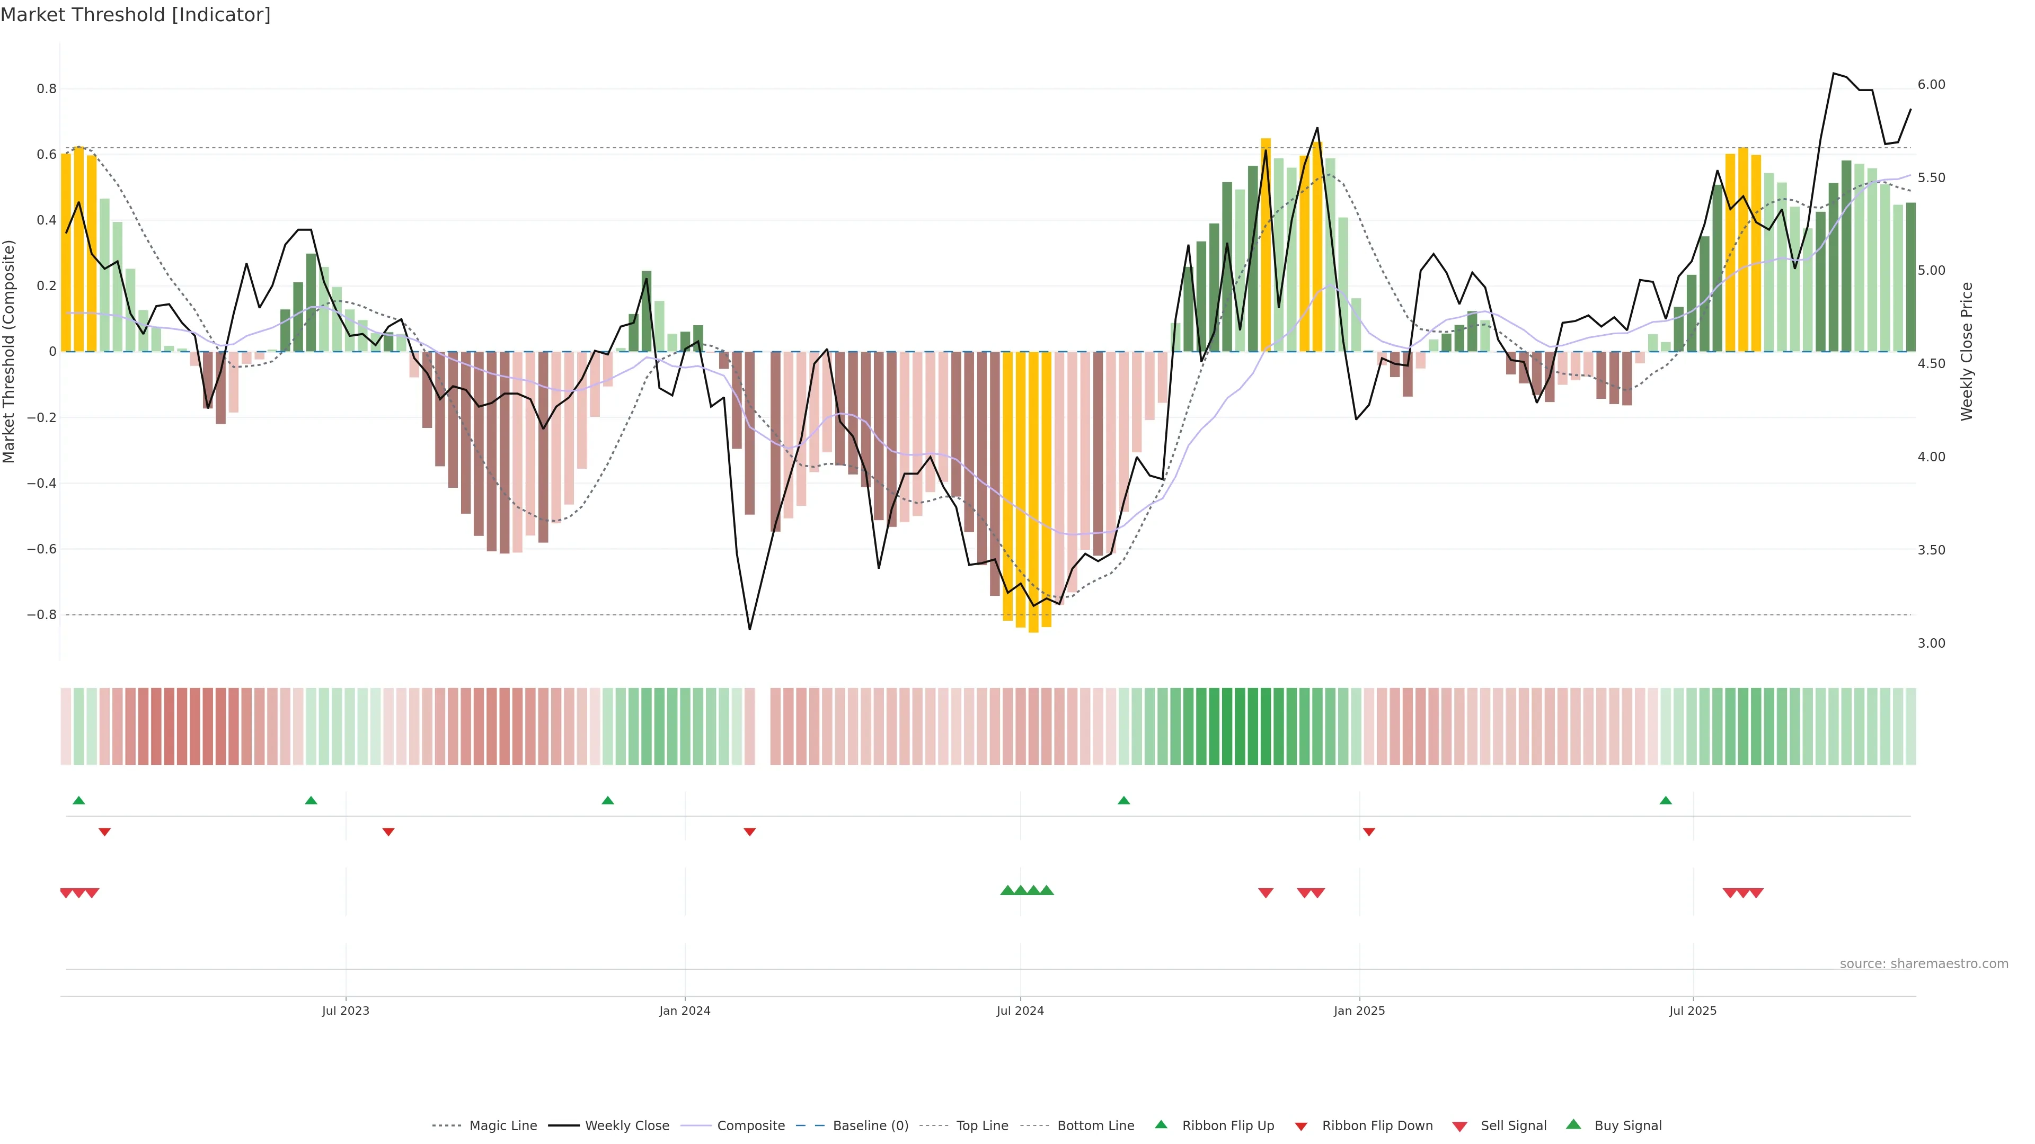The height and width of the screenshot is (1144, 2035).
Task: Click the ribbon flip up marker before Jul 2025
Action: pyautogui.click(x=1666, y=801)
